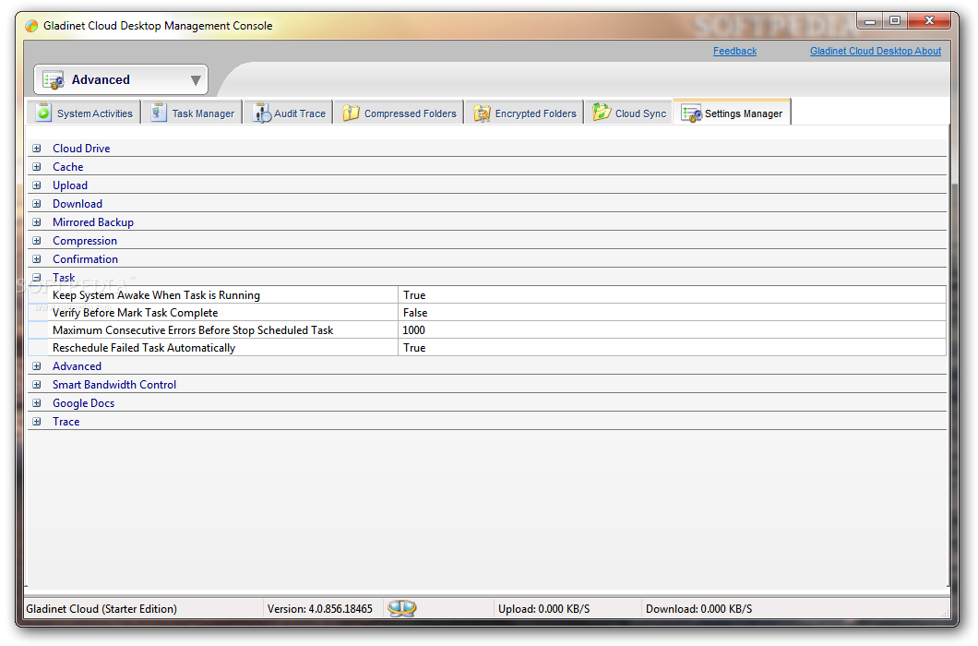Click the Download: 0.000 KB/S status text
This screenshot has height=646, width=978.
[698, 609]
